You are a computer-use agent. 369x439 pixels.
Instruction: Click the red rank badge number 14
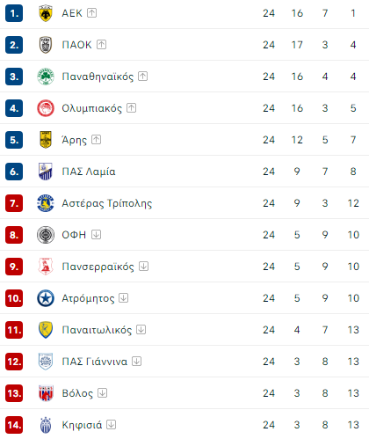[x=14, y=425]
